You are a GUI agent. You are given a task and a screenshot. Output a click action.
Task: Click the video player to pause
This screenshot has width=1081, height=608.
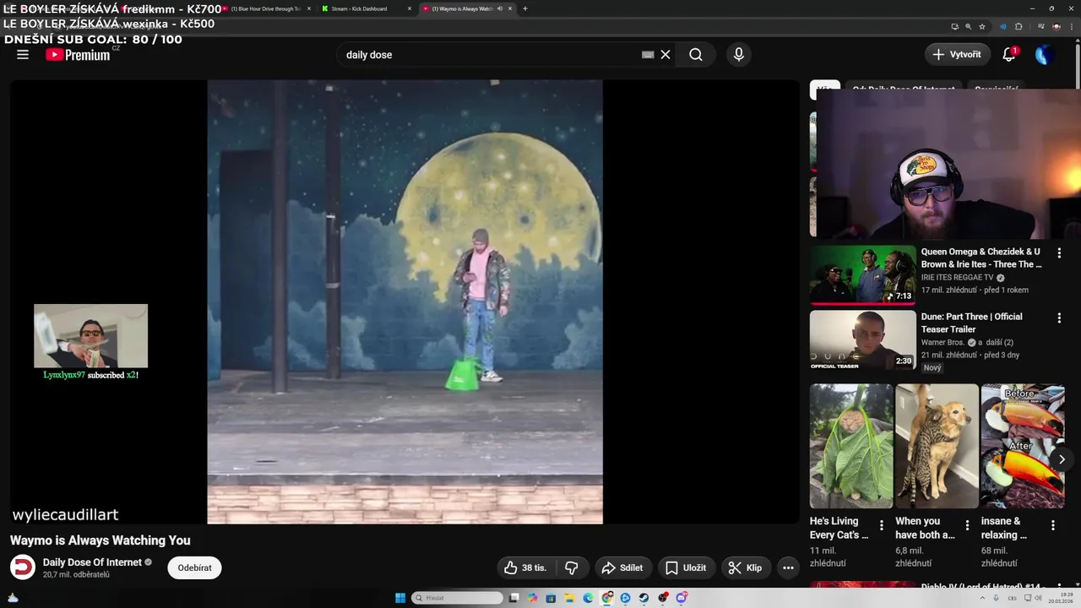[405, 301]
